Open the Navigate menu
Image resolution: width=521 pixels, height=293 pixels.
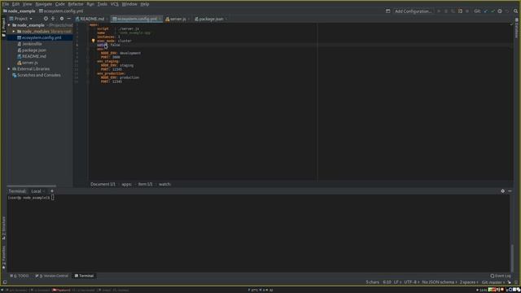tap(43, 4)
